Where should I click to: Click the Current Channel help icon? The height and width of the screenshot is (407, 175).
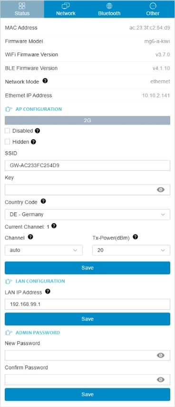pos(54,226)
